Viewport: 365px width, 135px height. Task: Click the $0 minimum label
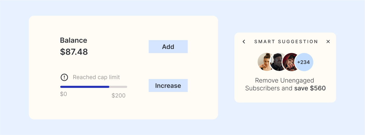point(64,94)
